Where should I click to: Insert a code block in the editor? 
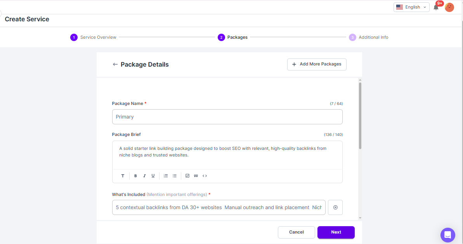(x=205, y=176)
